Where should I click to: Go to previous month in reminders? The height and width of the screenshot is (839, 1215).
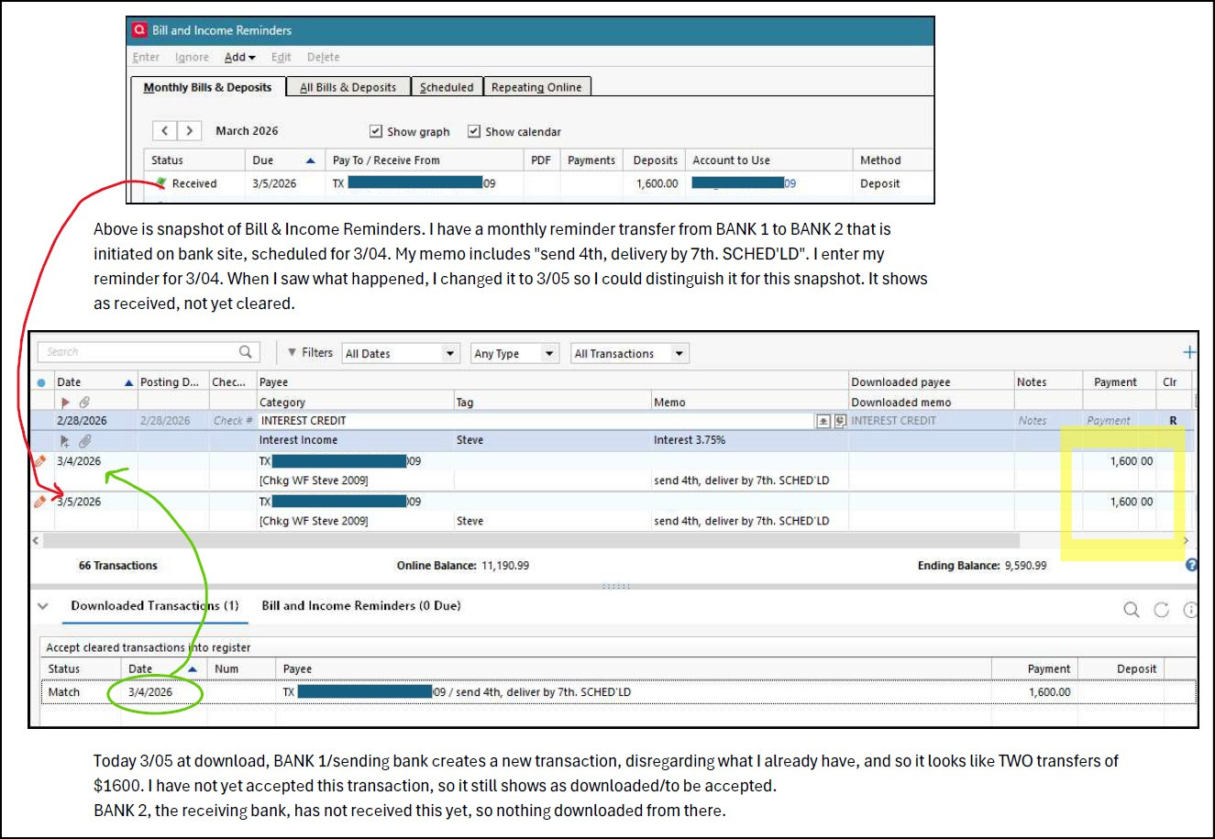coord(165,131)
